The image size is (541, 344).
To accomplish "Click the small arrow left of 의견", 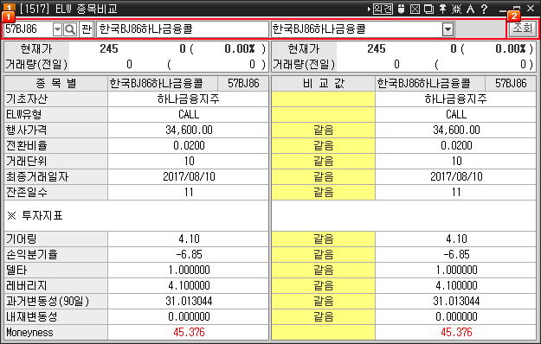I will 369,9.
